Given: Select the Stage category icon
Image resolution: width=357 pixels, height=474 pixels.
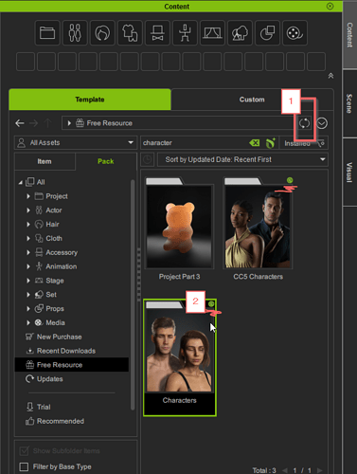Looking at the screenshot, I should coord(212,33).
